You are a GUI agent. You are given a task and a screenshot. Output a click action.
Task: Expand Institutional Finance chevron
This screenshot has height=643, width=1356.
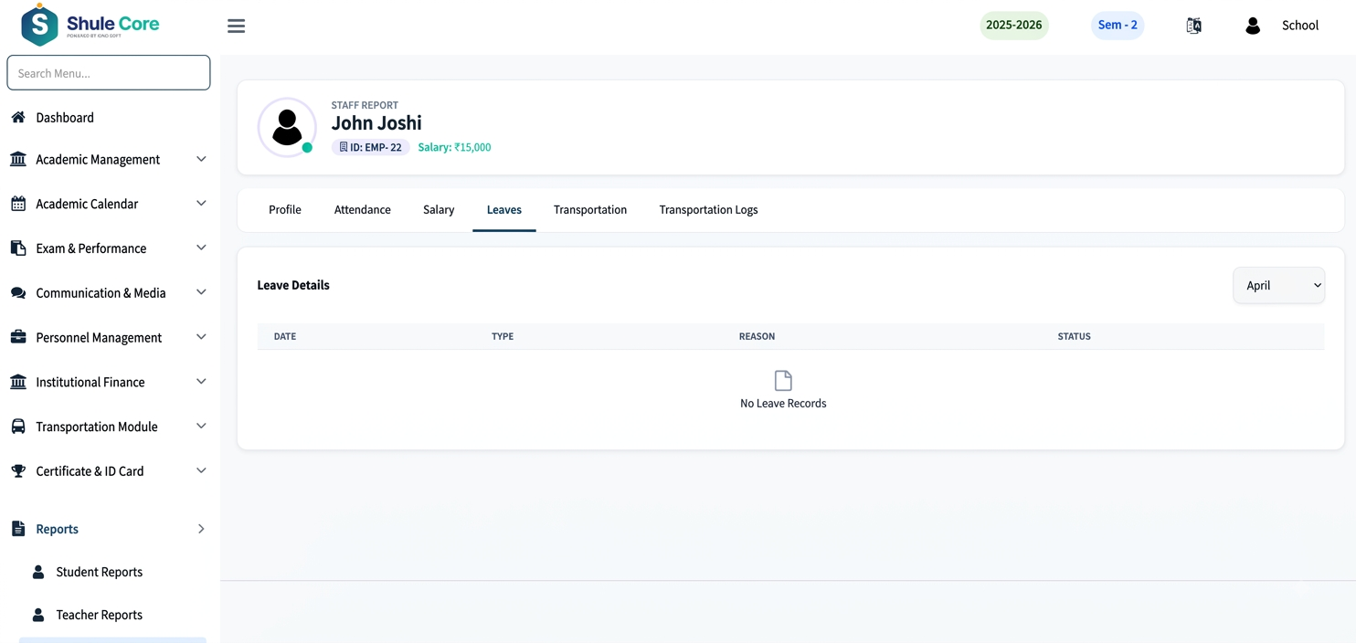(x=201, y=382)
